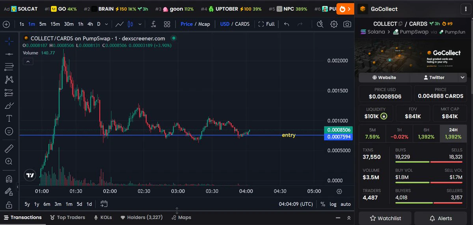The height and width of the screenshot is (225, 473).
Task: Switch chart denomination to CARDS
Action: 242,24
